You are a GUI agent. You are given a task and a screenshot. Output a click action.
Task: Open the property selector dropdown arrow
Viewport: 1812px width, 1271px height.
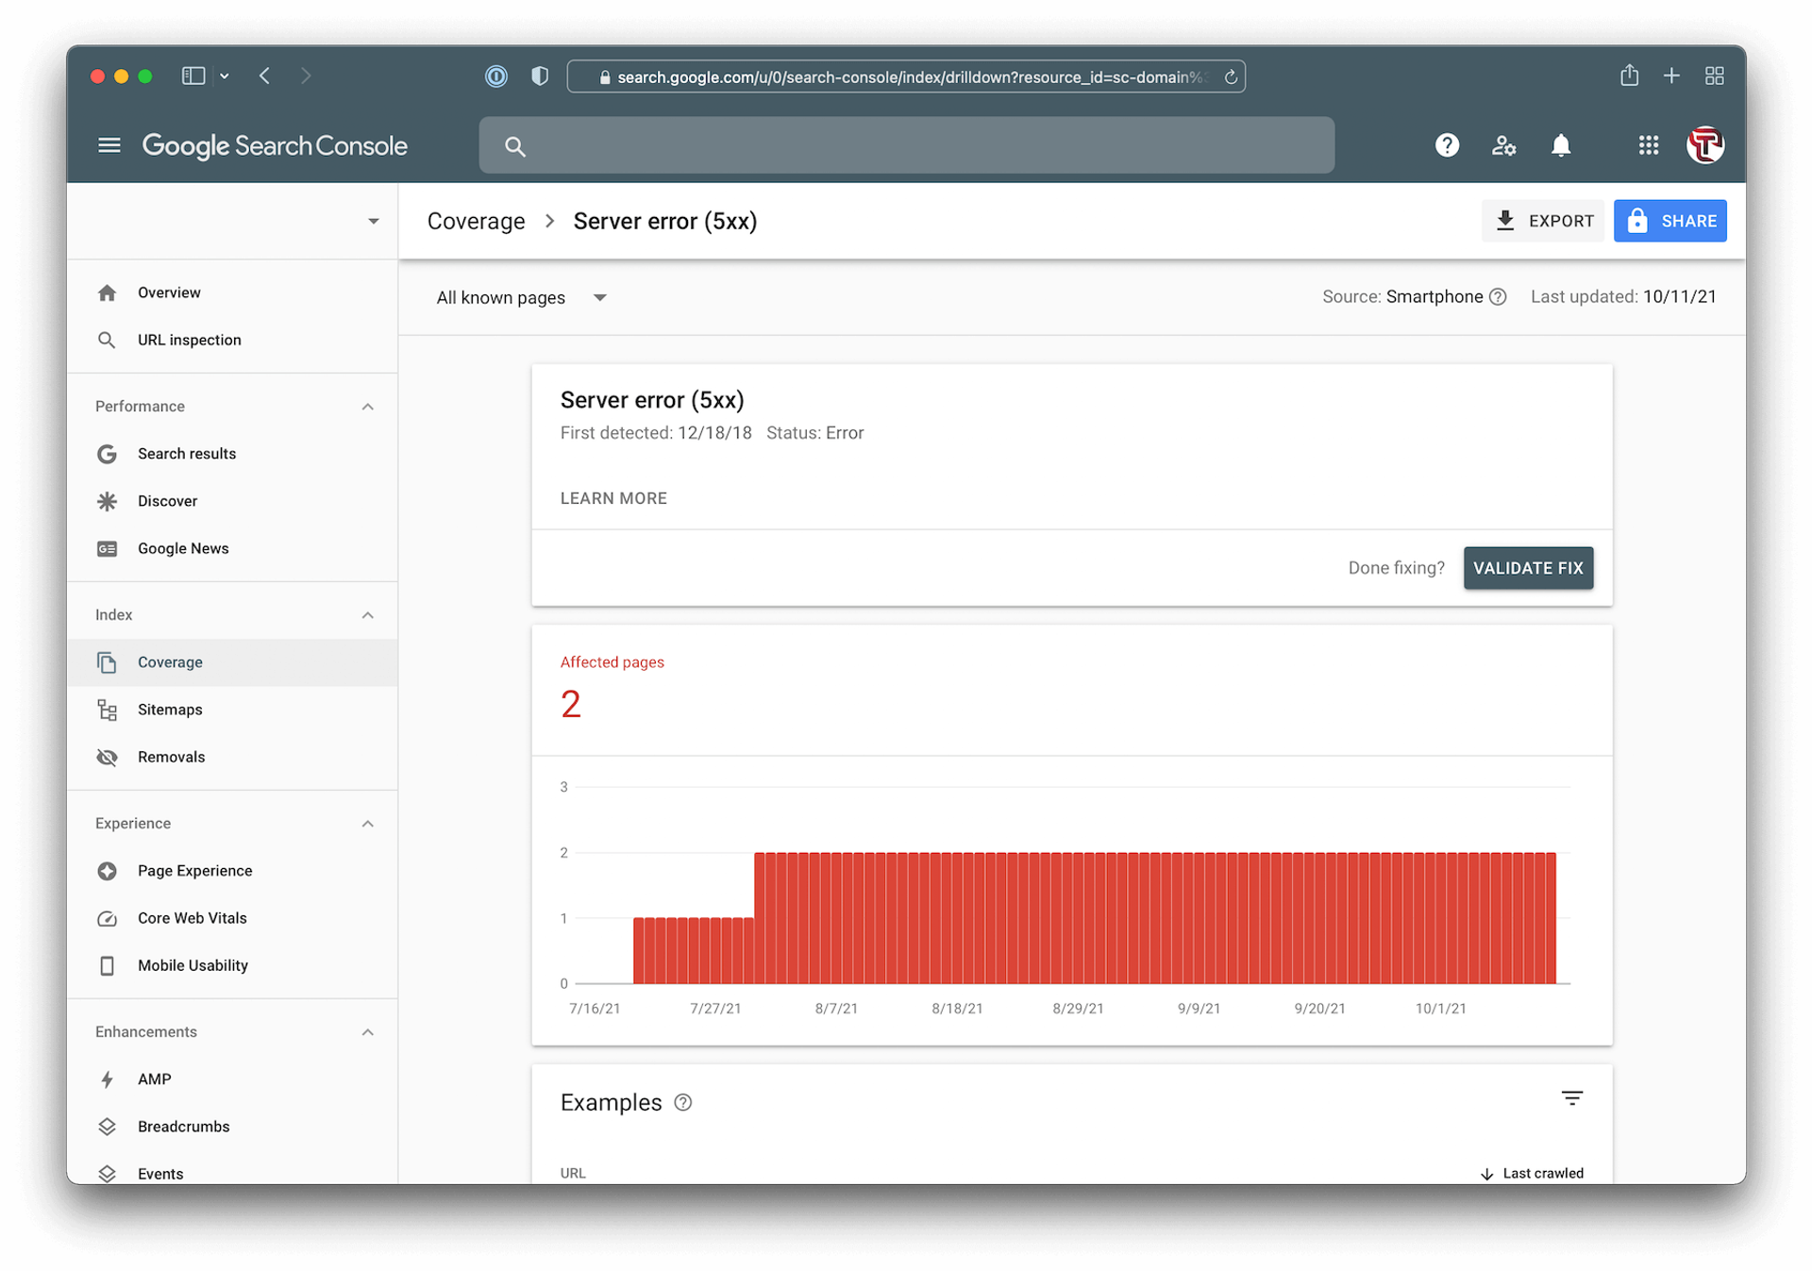tap(374, 222)
